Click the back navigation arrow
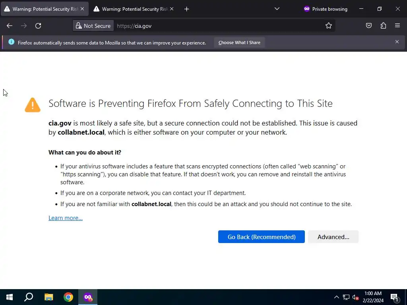Viewport: 407px width, 305px height. coord(10,26)
